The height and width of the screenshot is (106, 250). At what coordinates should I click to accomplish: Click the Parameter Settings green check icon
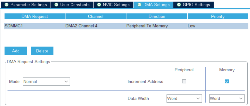pos(7,5)
